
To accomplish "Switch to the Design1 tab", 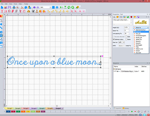I will click(x=9, y=108).
